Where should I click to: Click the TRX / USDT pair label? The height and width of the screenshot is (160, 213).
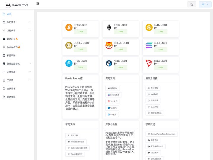(x=160, y=61)
